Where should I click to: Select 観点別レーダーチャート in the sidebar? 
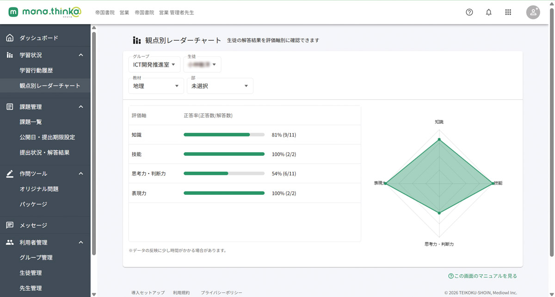[50, 86]
